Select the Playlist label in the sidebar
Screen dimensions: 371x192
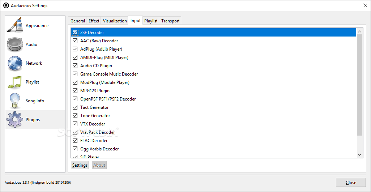point(32,82)
